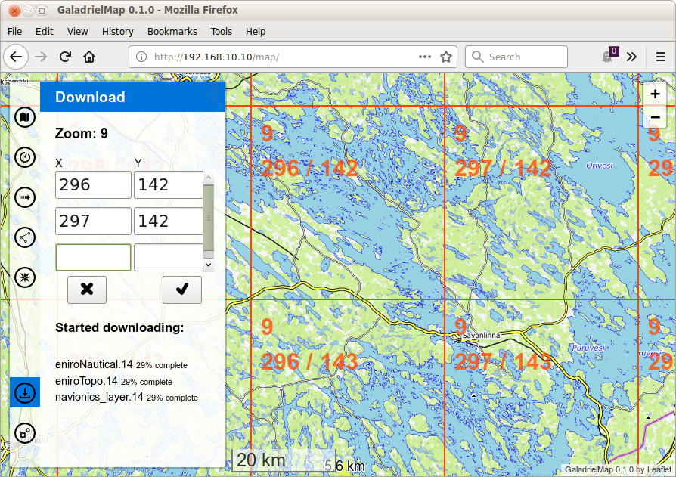Click the Leaflet attribution link
The width and height of the screenshot is (676, 477).
(659, 469)
